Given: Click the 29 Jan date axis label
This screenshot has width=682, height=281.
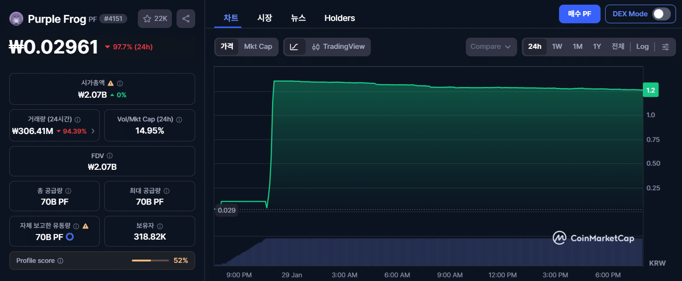Looking at the screenshot, I should click(x=292, y=275).
